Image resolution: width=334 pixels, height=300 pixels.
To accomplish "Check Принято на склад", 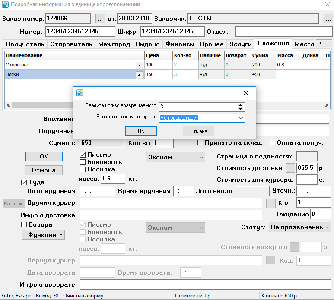I will (x=200, y=143).
